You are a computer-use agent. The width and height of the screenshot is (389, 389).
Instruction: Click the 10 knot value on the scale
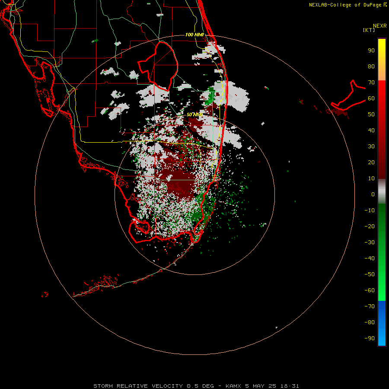[x=371, y=179]
